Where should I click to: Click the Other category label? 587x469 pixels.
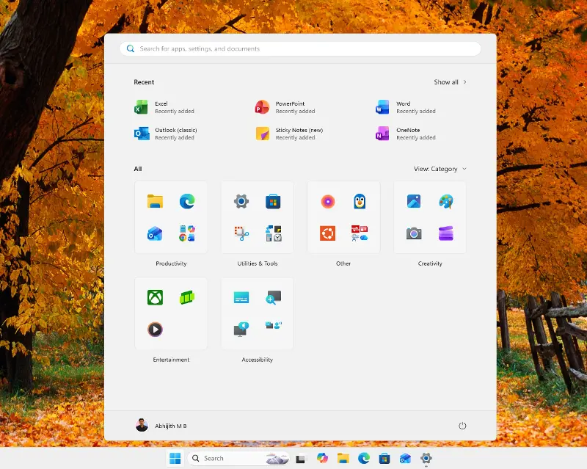pyautogui.click(x=343, y=263)
